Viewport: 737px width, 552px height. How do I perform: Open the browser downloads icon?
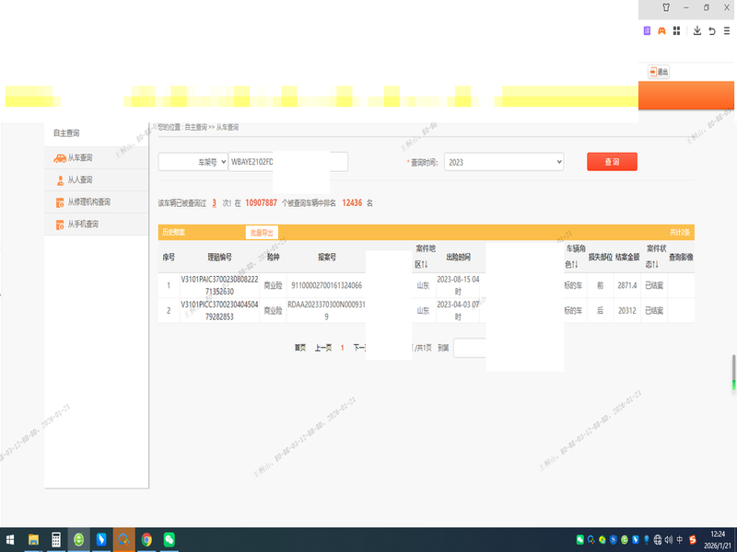tap(696, 30)
